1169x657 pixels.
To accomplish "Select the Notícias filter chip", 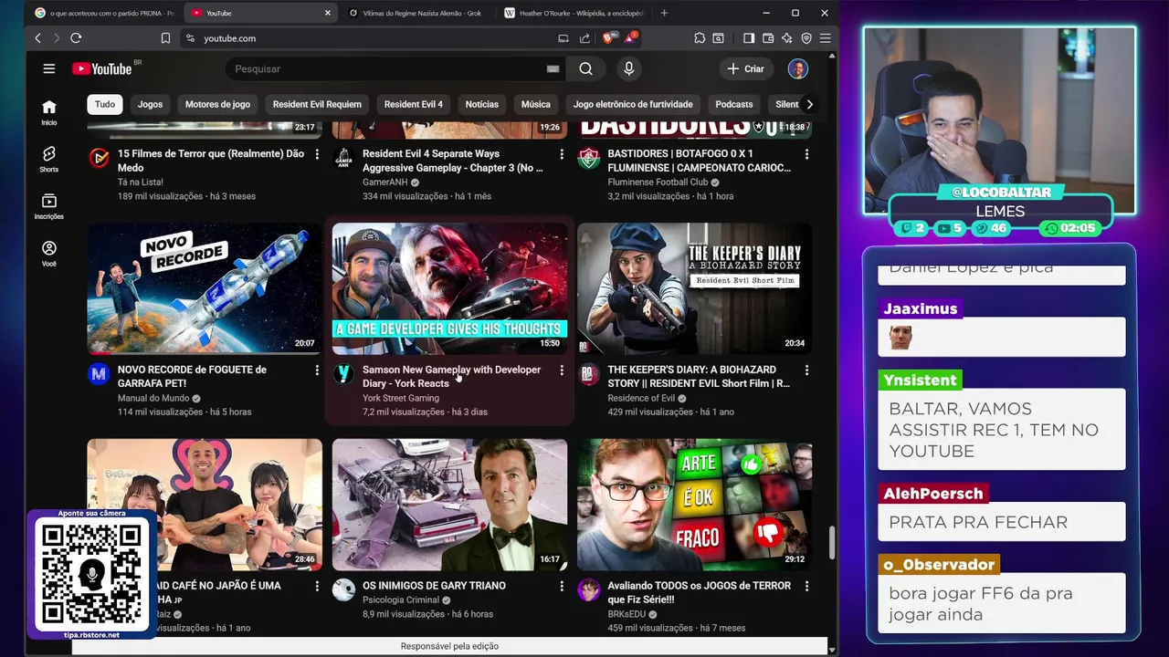I will [481, 104].
